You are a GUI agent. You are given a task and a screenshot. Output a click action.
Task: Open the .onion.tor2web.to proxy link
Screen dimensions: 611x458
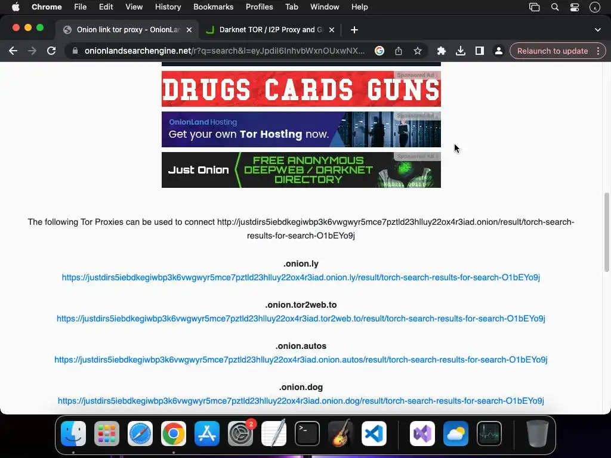[301, 318]
